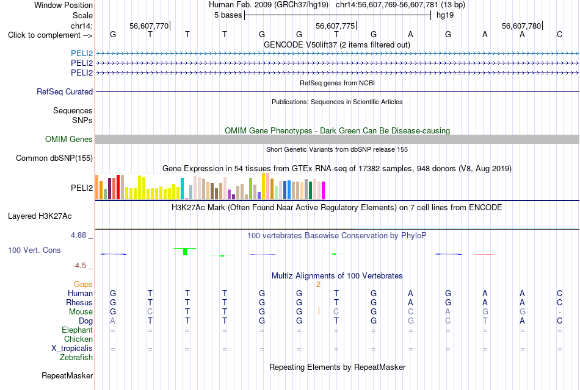Click the GTEx 'Gene Expression in 54 tissues' title
Viewport: 580px width, 390px height.
[337, 168]
